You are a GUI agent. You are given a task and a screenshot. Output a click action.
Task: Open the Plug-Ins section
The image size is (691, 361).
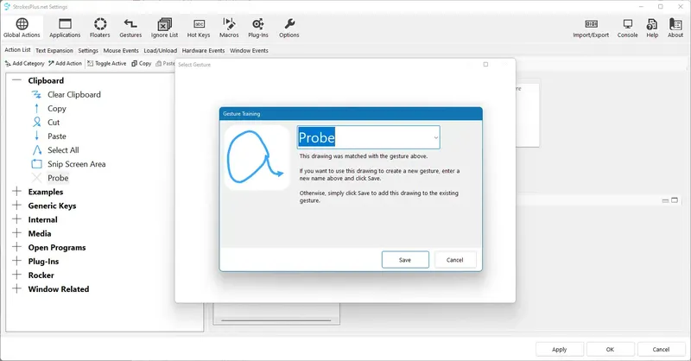257,28
